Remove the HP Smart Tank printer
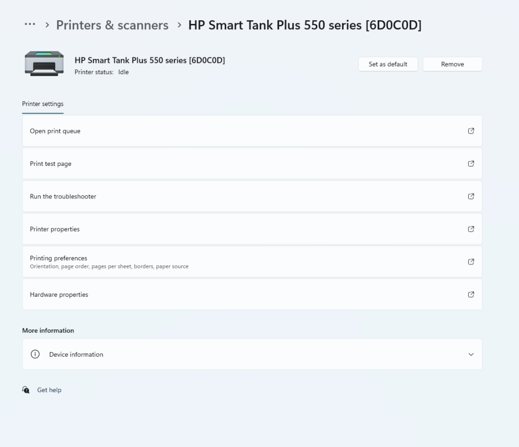The image size is (519, 447). tap(453, 64)
